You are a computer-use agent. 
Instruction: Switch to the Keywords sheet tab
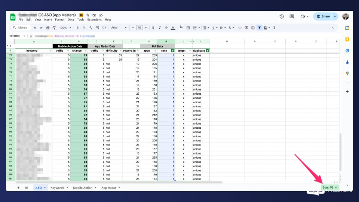point(57,187)
